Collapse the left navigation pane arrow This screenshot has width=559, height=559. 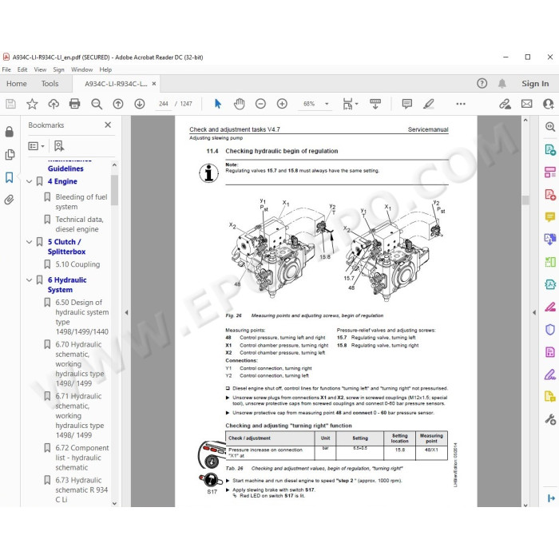pos(126,313)
